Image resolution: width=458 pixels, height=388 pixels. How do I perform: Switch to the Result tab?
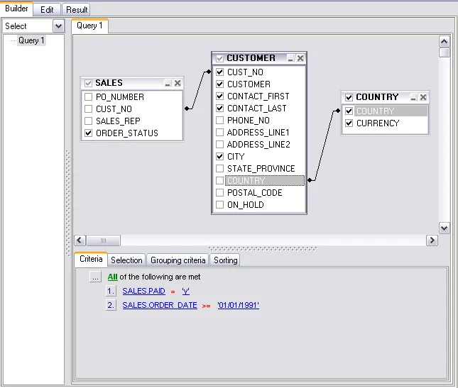tap(77, 9)
